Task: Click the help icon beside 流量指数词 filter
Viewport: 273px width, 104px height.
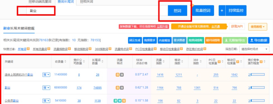Action: (x=69, y=49)
